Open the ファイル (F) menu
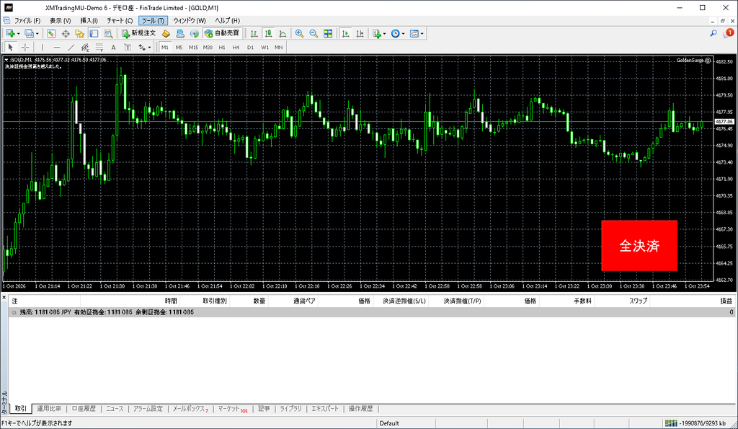 tap(27, 20)
